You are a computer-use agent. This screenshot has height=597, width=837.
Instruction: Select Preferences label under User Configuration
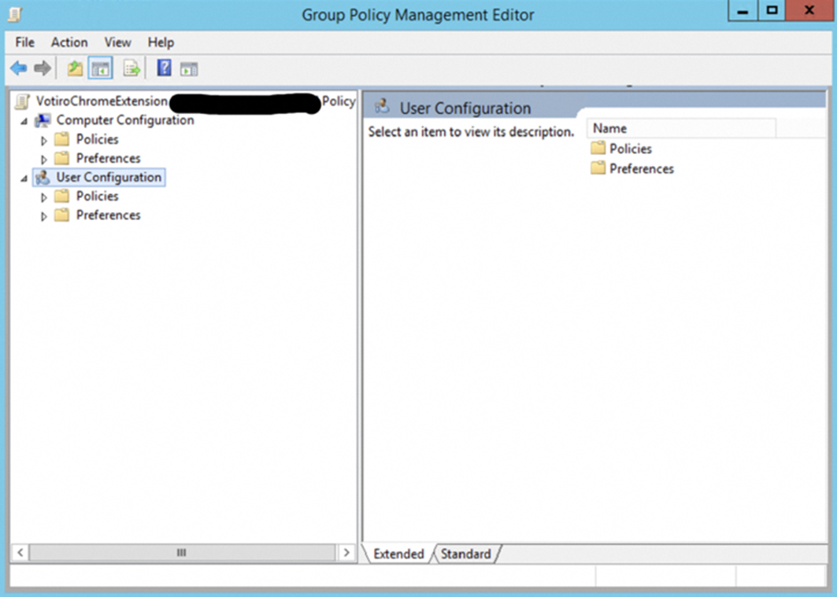coord(109,216)
